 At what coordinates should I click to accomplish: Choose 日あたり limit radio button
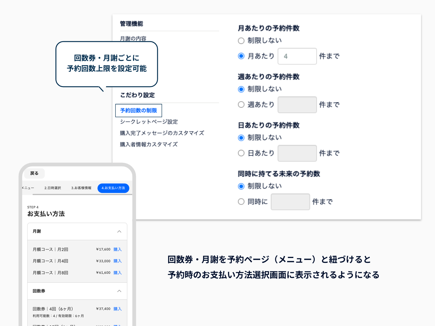coord(241,153)
